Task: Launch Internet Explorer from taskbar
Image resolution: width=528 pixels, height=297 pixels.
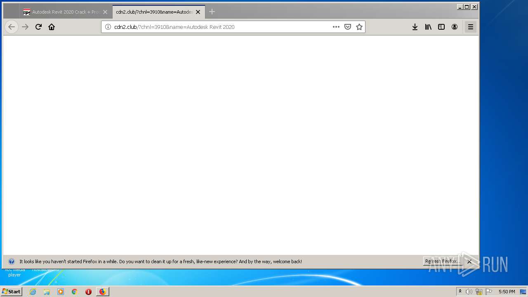Action: click(x=33, y=292)
